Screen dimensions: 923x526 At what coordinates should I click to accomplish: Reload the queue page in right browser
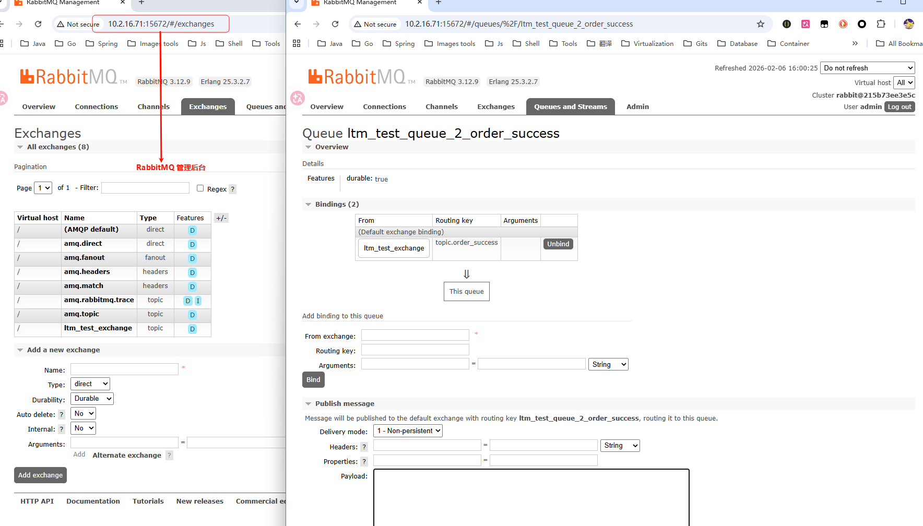pyautogui.click(x=335, y=24)
